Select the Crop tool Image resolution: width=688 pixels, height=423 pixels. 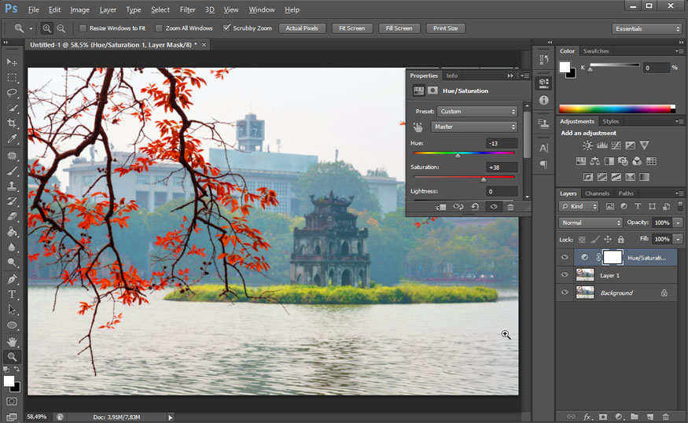[x=12, y=123]
